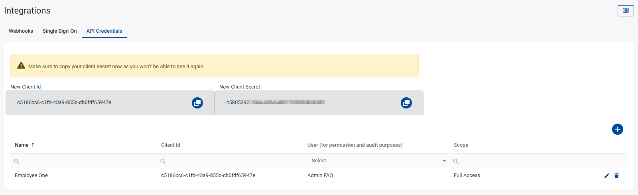Image resolution: width=638 pixels, height=195 pixels.
Task: Focus the Name column search filter
Action: [84, 161]
